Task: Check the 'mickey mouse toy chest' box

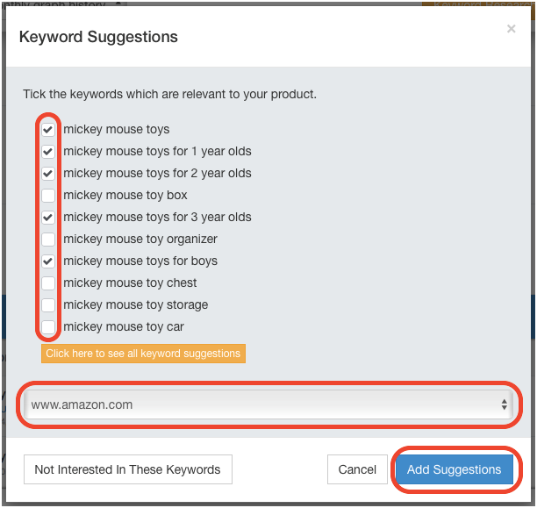Action: pos(48,283)
